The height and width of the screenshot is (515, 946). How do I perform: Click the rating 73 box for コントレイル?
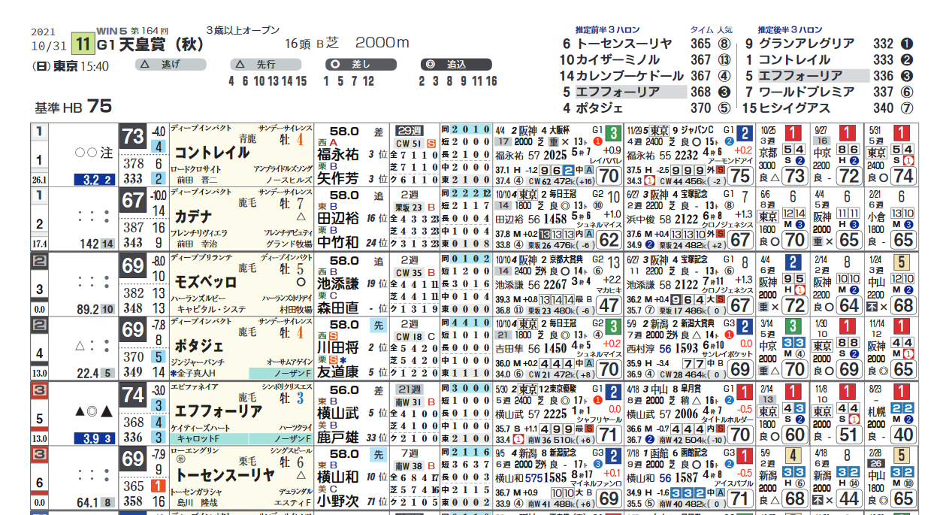pyautogui.click(x=133, y=137)
